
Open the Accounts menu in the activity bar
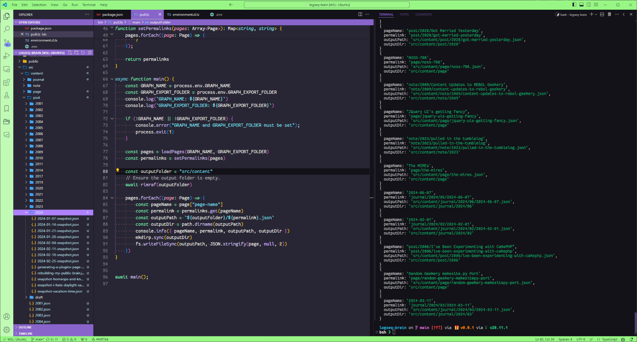[x=6, y=316]
